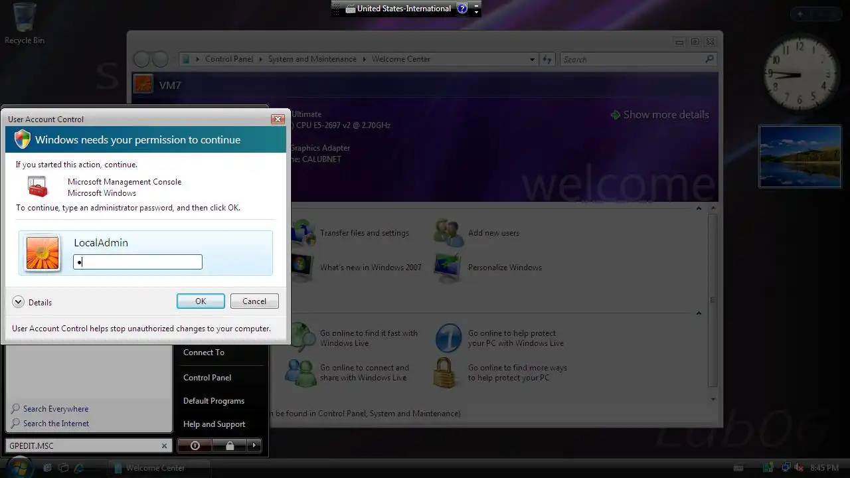Image resolution: width=850 pixels, height=478 pixels.
Task: Click What's new in Windows 2007
Action: pos(371,268)
